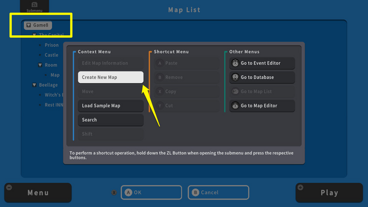The image size is (368, 207).
Task: Open the ZL Submenu tab
Action: (34, 7)
